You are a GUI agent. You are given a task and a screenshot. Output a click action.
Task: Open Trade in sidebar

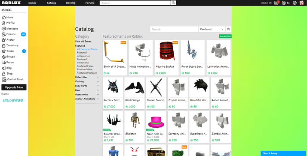pos(8,51)
